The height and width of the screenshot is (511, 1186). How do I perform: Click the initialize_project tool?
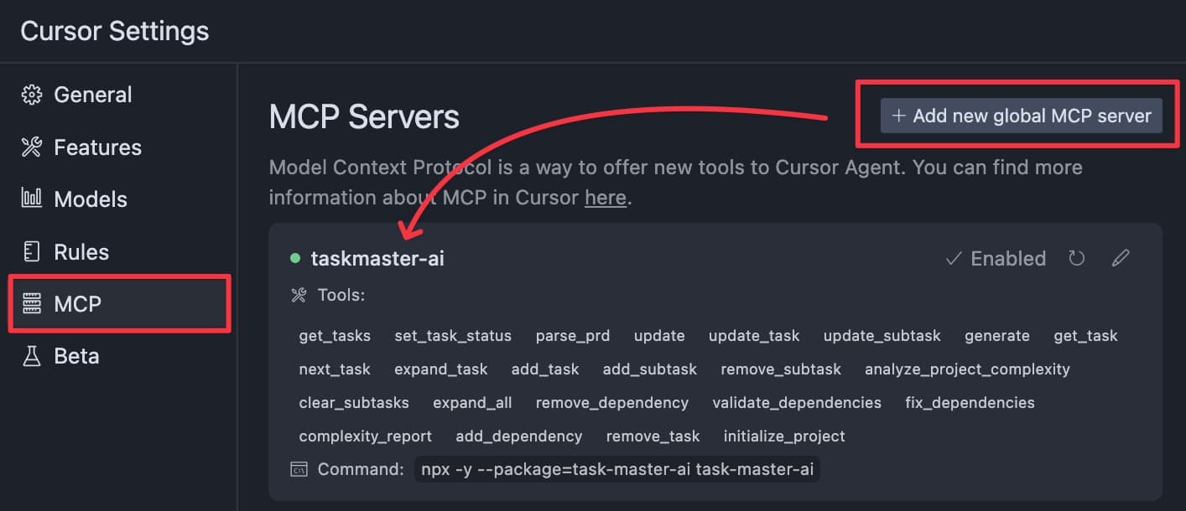pos(784,436)
